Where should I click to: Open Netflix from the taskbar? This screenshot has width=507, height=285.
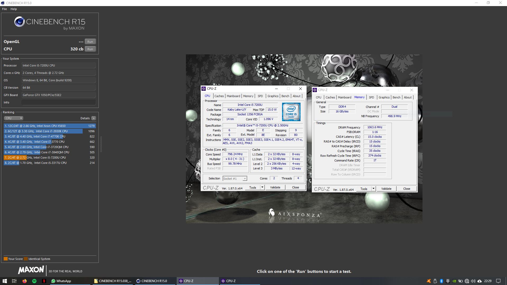pos(44,281)
